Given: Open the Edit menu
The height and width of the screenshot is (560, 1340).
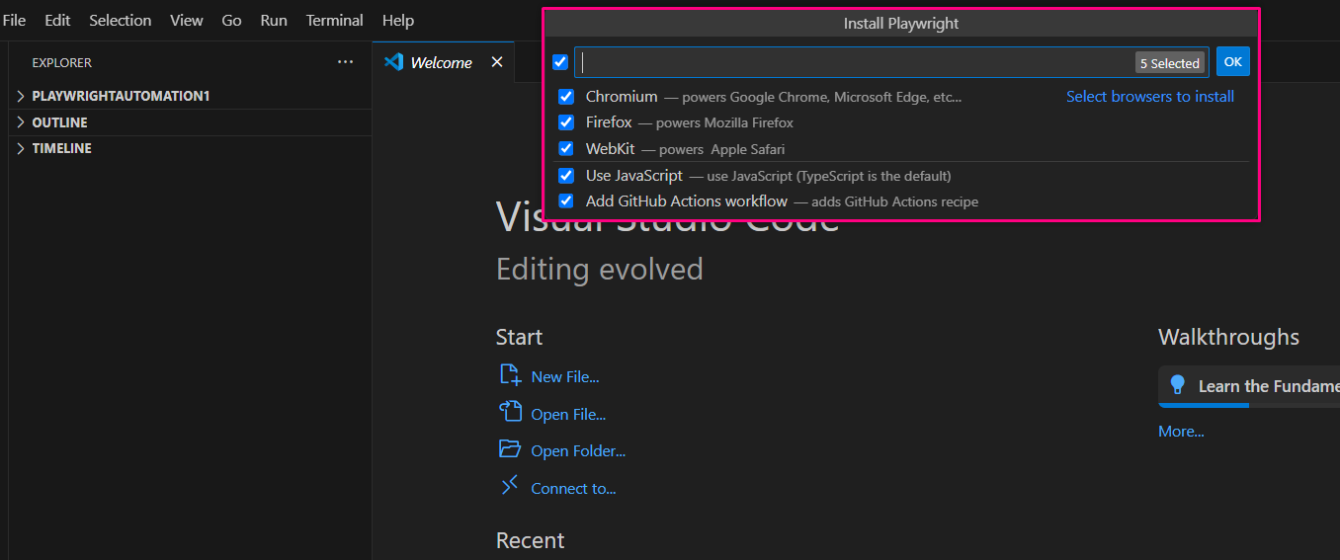Looking at the screenshot, I should coord(57,20).
